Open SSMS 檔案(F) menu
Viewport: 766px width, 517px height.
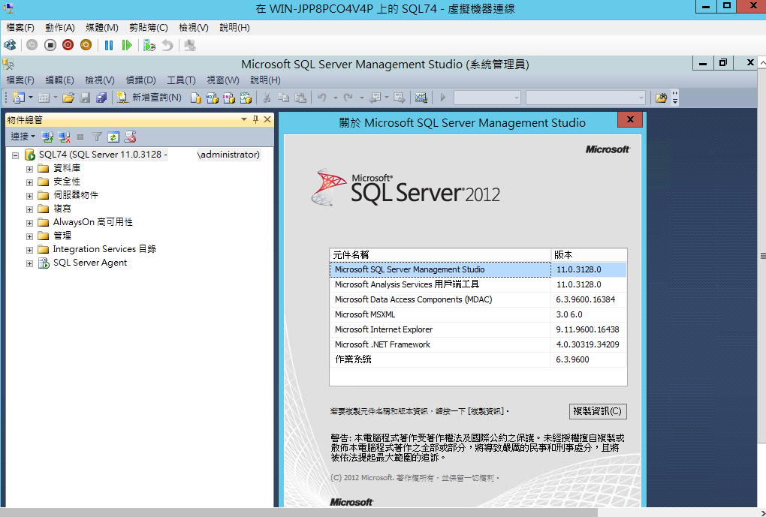[x=20, y=80]
